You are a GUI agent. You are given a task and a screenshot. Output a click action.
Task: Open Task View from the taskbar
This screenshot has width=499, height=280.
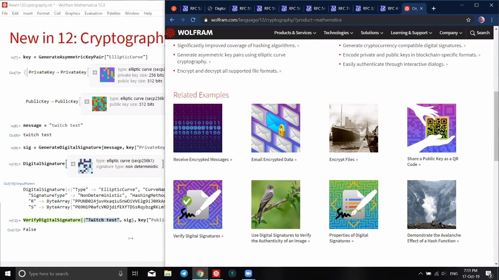coord(135,274)
